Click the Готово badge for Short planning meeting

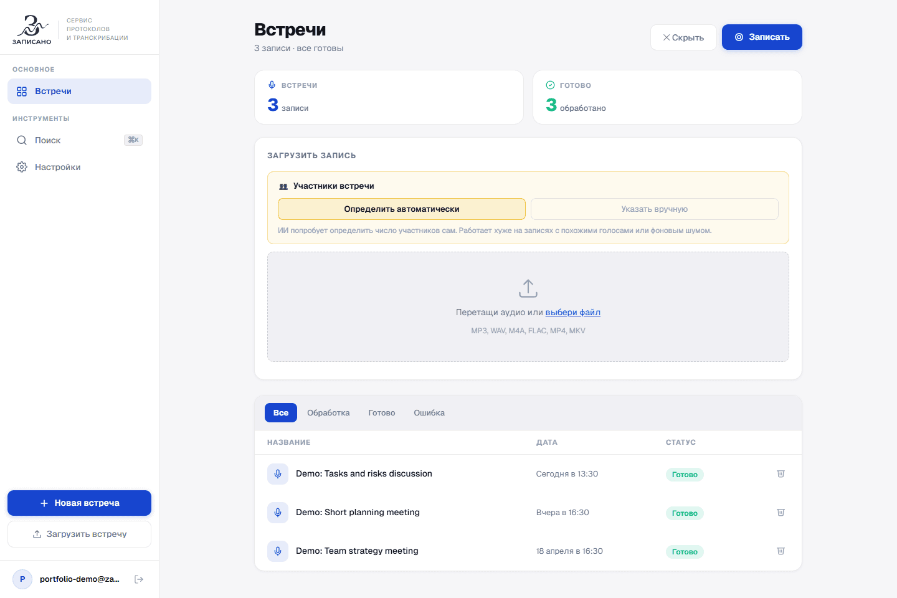tap(685, 513)
